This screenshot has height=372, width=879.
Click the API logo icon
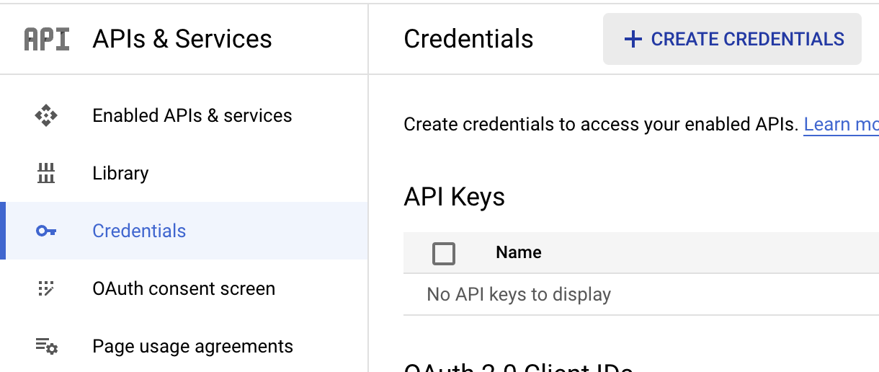pyautogui.click(x=47, y=39)
